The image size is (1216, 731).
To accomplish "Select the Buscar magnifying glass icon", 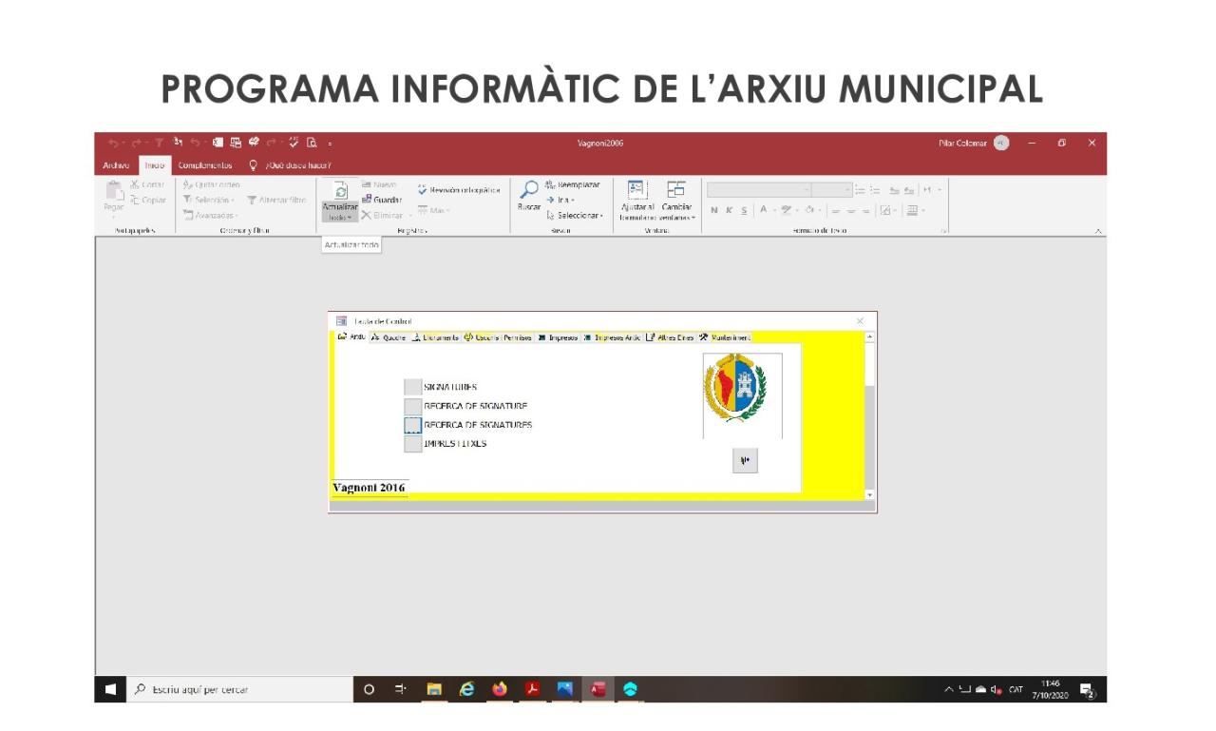I will [530, 187].
